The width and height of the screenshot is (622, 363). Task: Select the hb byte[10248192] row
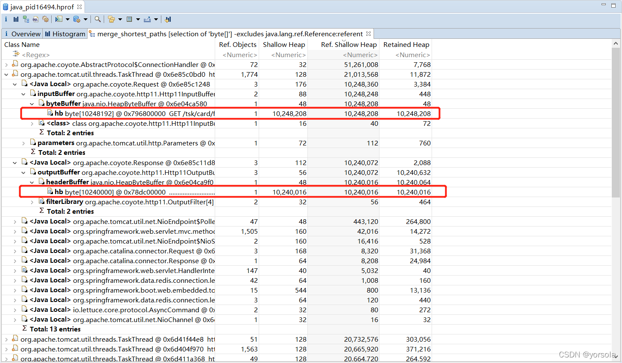(128, 113)
